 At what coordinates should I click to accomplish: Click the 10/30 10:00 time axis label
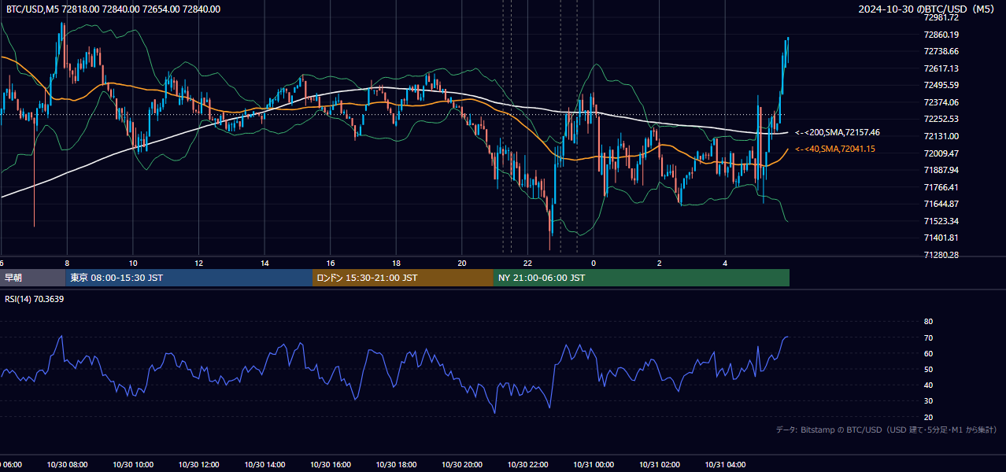(x=133, y=465)
